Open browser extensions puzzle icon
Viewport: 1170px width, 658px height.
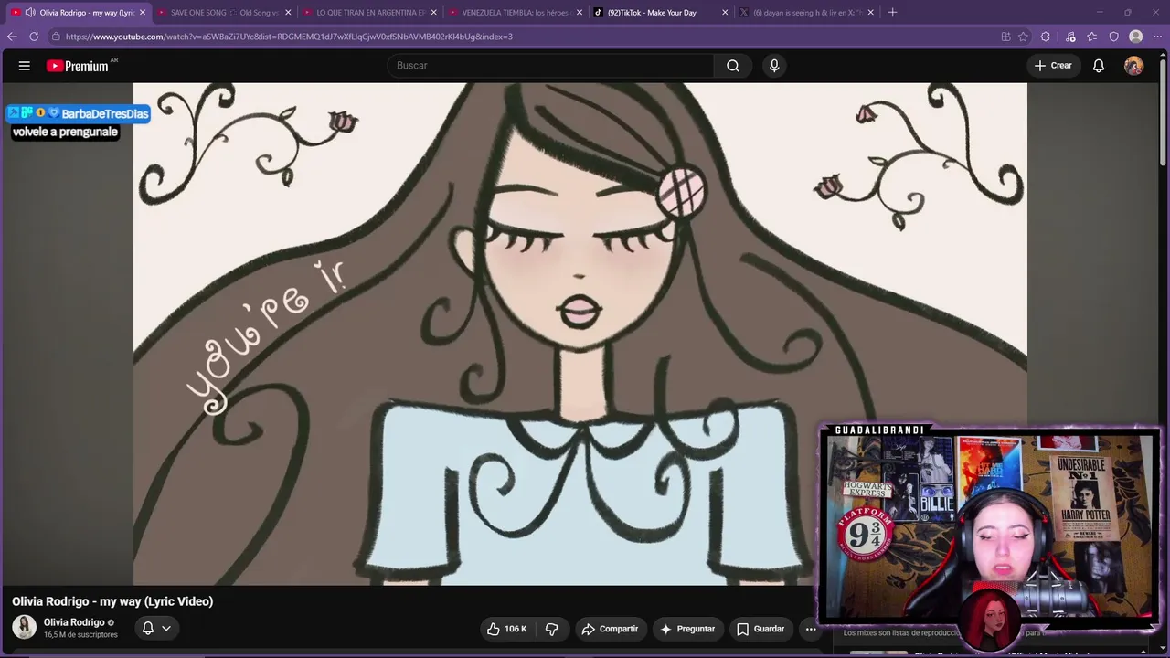pyautogui.click(x=1046, y=37)
